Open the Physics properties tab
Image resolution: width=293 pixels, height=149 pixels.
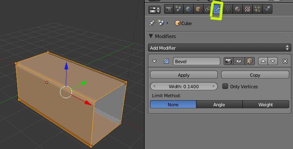coord(267,9)
